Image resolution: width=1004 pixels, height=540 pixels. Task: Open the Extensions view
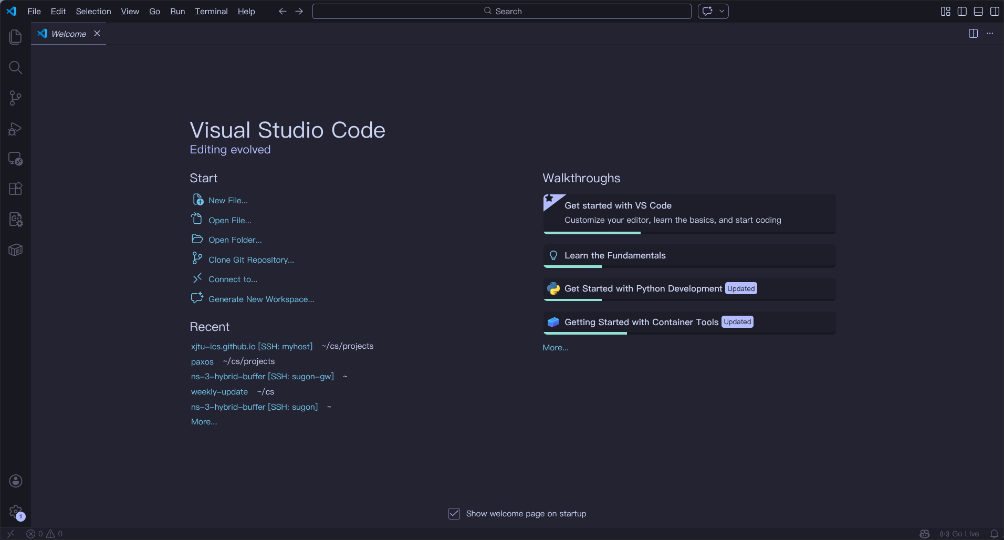pyautogui.click(x=15, y=189)
